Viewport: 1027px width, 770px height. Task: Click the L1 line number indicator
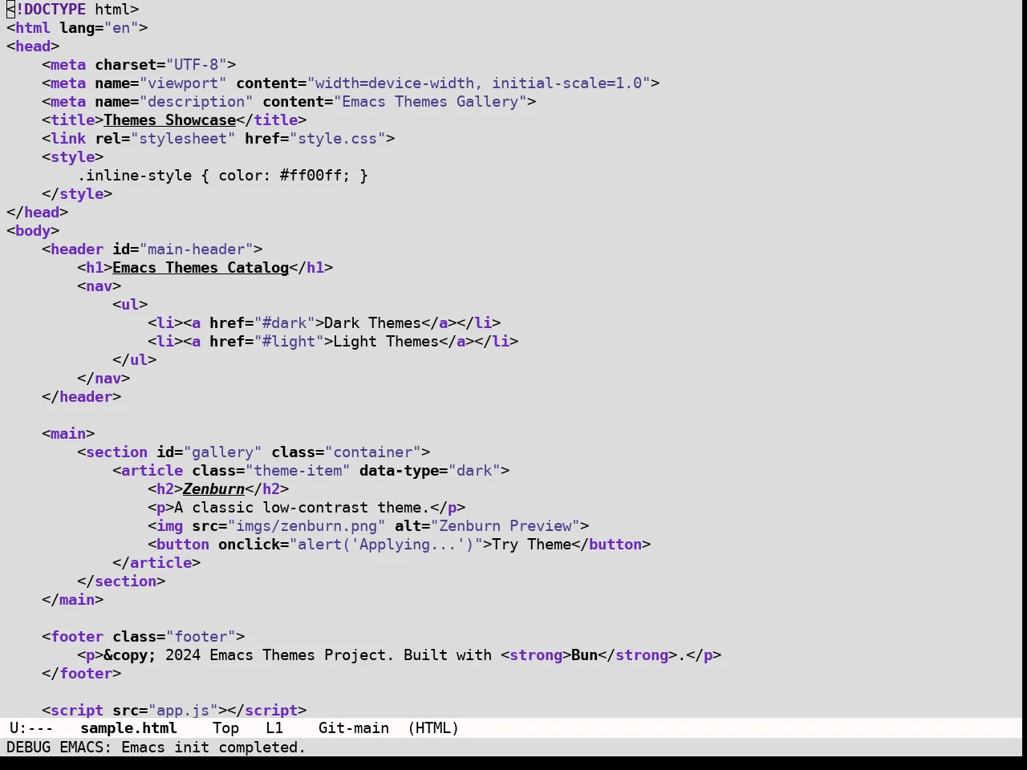pos(274,728)
